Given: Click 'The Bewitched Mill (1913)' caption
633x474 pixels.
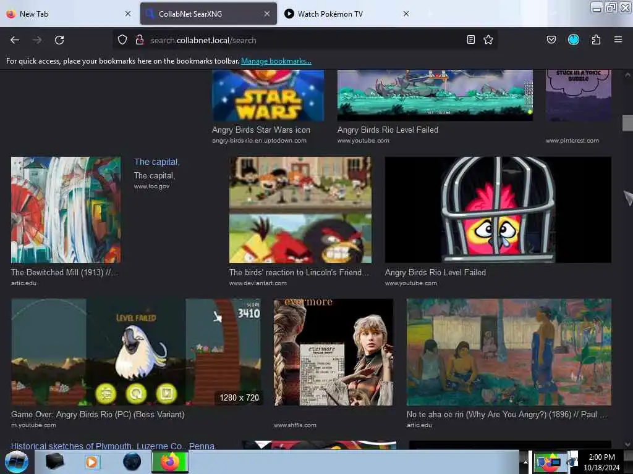Looking at the screenshot, I should (64, 272).
